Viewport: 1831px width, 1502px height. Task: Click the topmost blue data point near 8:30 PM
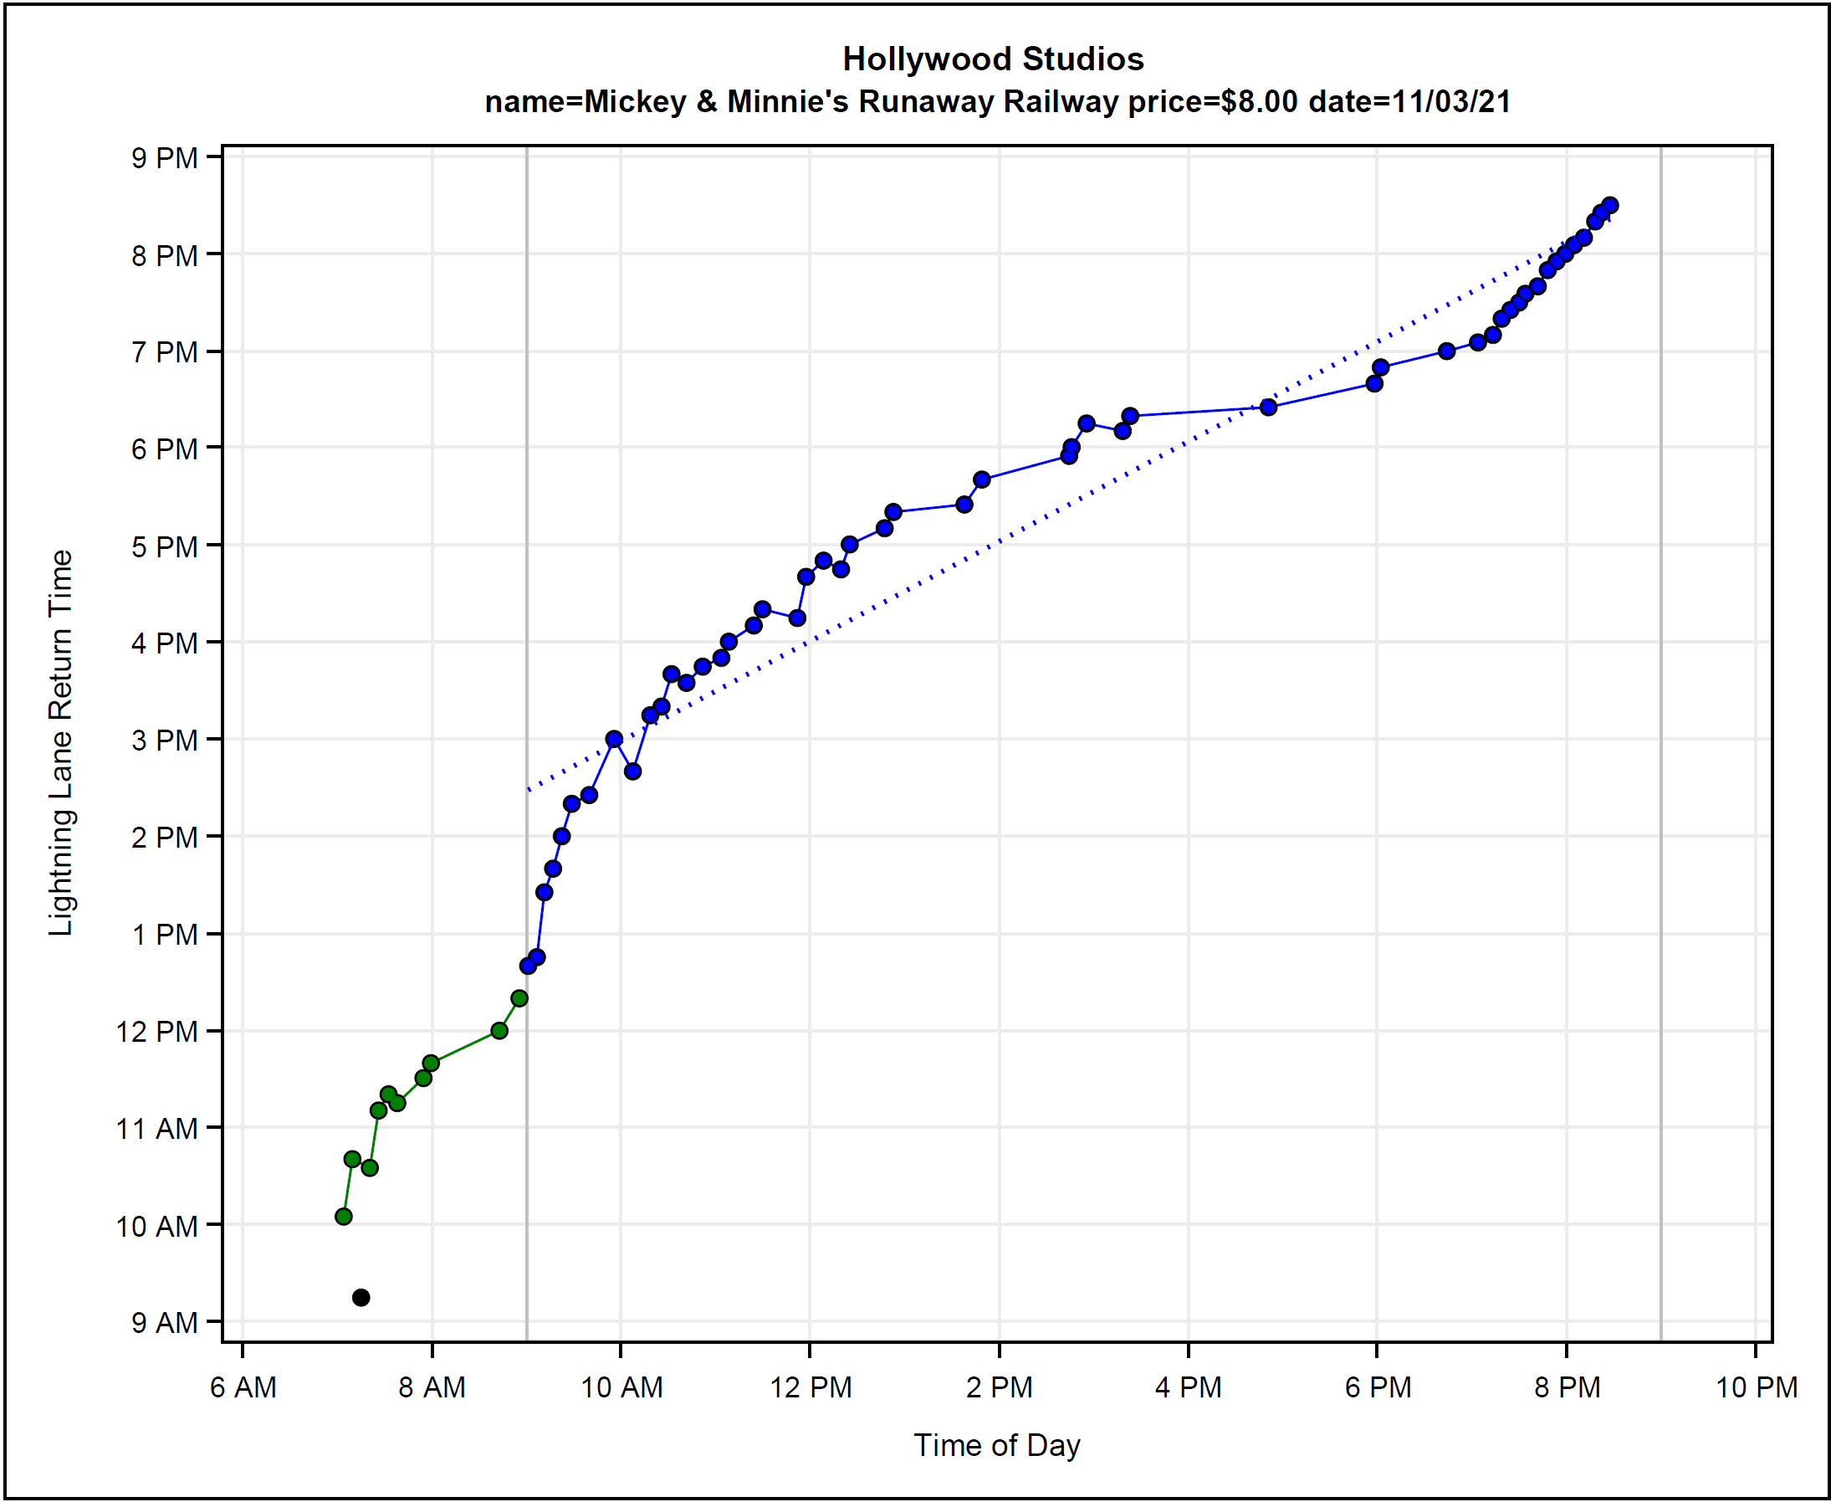1609,205
